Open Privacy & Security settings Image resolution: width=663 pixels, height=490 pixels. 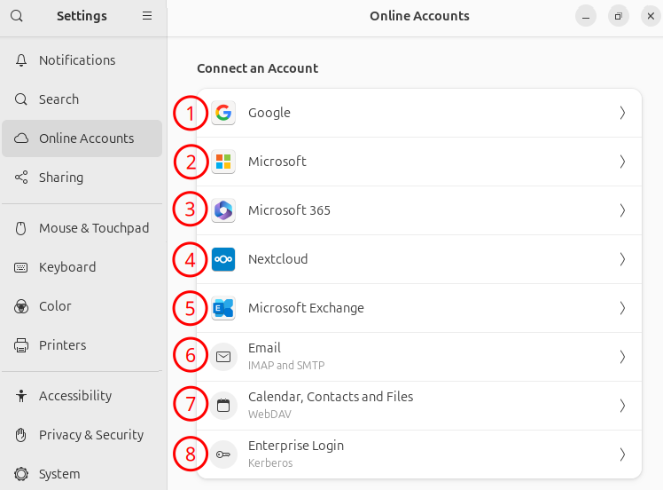91,435
